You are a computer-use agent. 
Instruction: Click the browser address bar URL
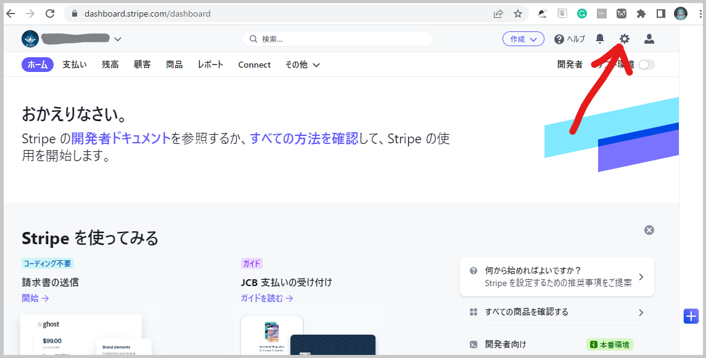(x=147, y=14)
